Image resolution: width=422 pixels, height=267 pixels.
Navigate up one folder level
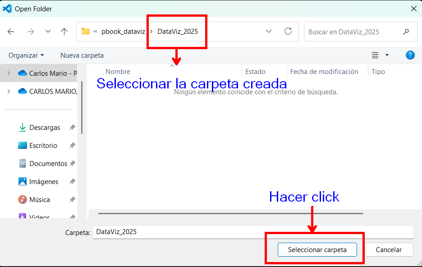(x=64, y=32)
